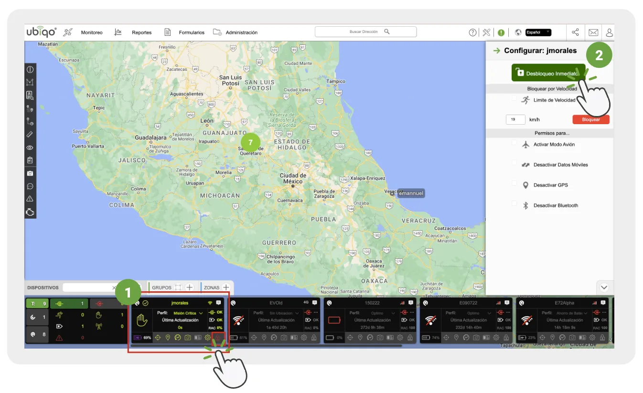Select the polygon geofence tool in left sidebar
Screen dimensions: 643x393
(x=30, y=83)
